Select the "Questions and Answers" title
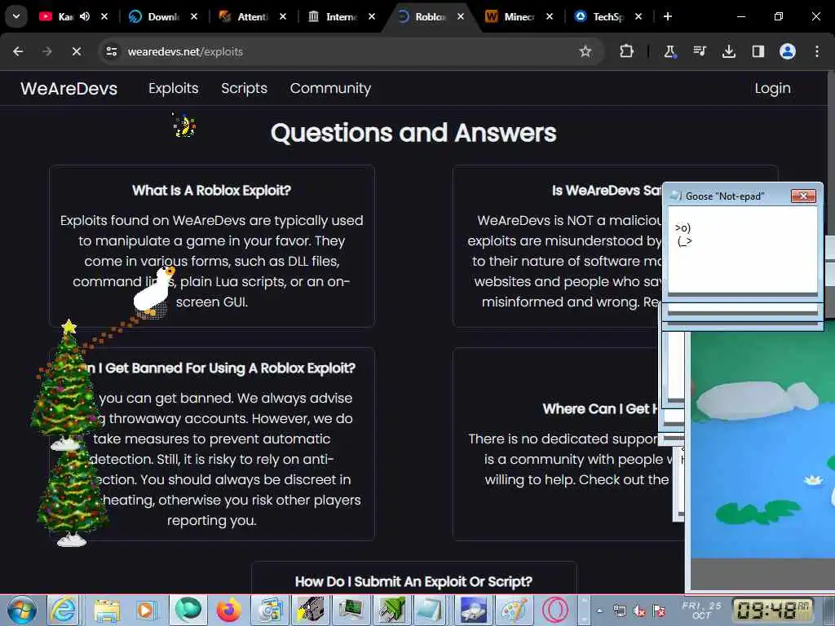The image size is (835, 626). (413, 133)
